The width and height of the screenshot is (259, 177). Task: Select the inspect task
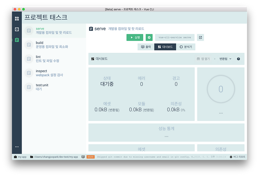pos(54,73)
